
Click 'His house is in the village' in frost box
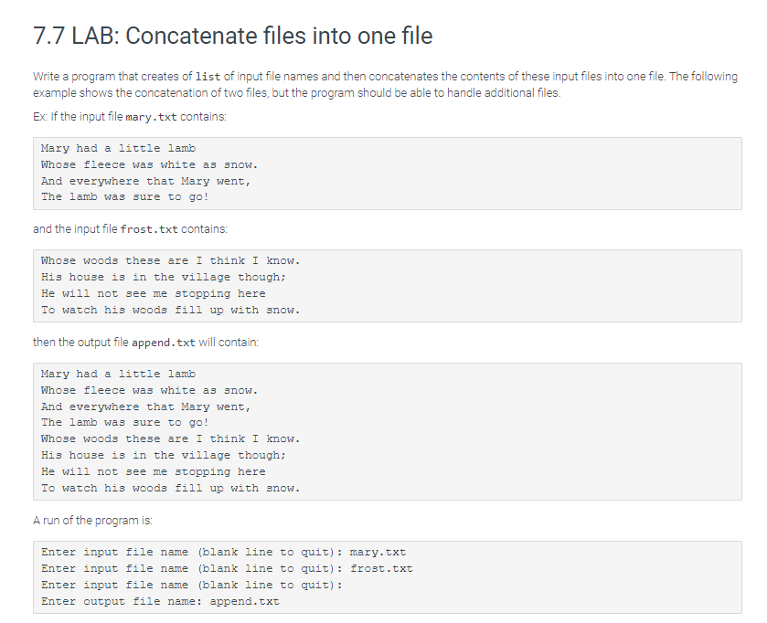click(x=164, y=277)
